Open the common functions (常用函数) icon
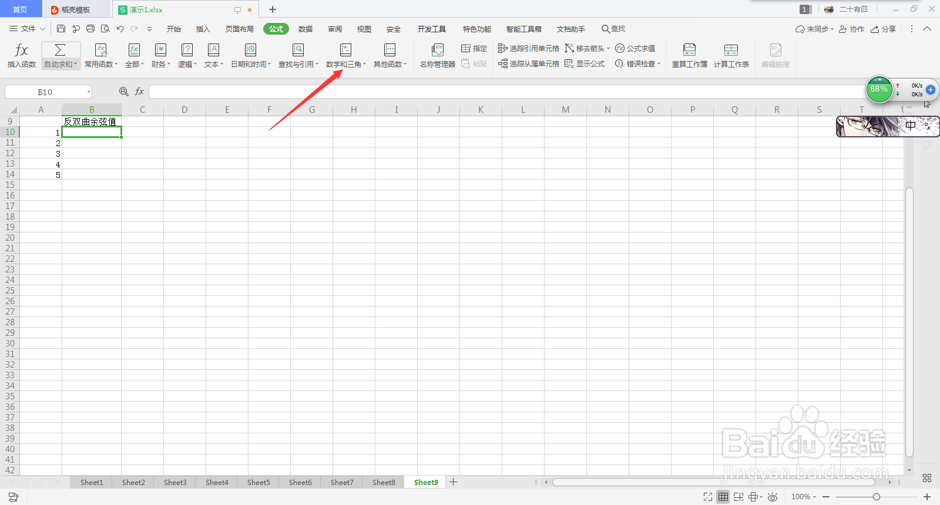Image resolution: width=940 pixels, height=505 pixels. [101, 50]
